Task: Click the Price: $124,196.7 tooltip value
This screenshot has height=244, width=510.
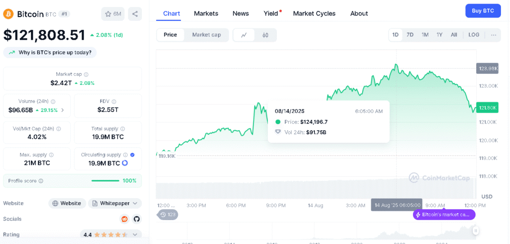Action: (x=315, y=122)
